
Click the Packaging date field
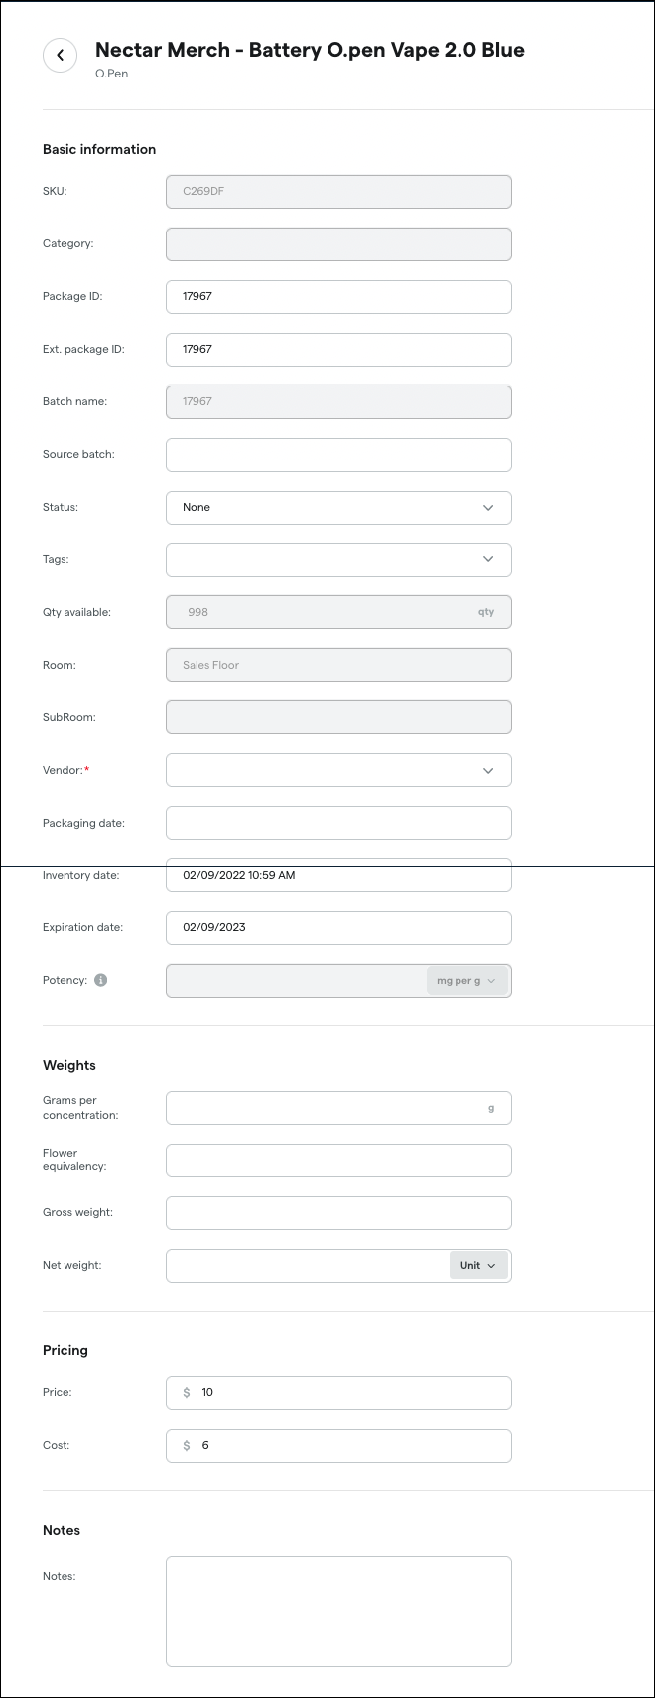coord(338,822)
